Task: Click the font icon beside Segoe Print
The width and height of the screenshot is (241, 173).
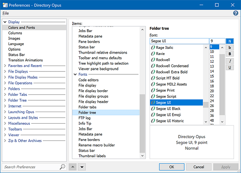Action: pyautogui.click(x=153, y=90)
